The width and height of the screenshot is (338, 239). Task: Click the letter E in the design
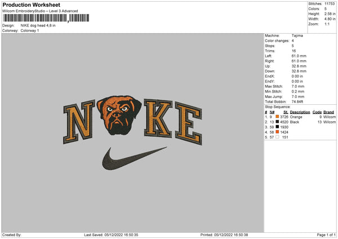(x=189, y=123)
